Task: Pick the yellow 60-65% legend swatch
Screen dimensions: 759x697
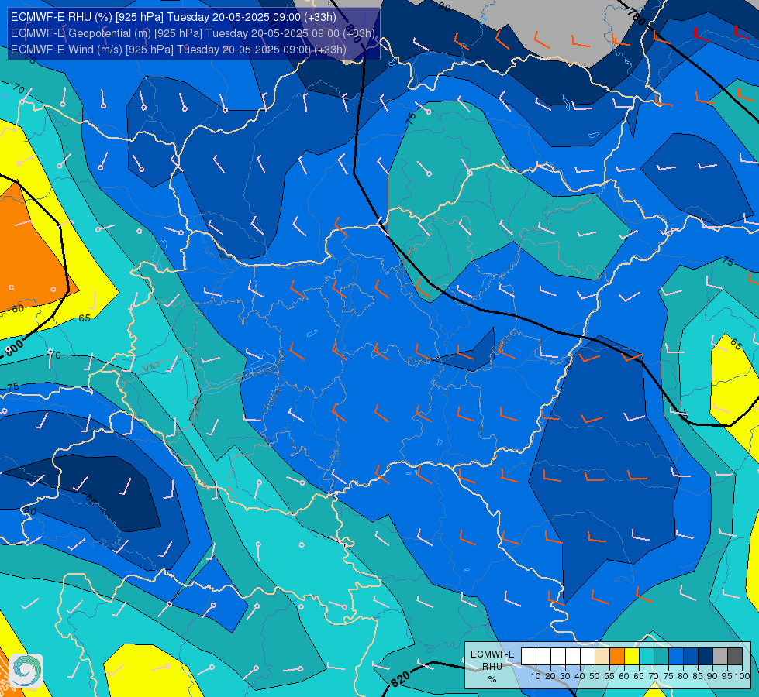Action: point(632,656)
